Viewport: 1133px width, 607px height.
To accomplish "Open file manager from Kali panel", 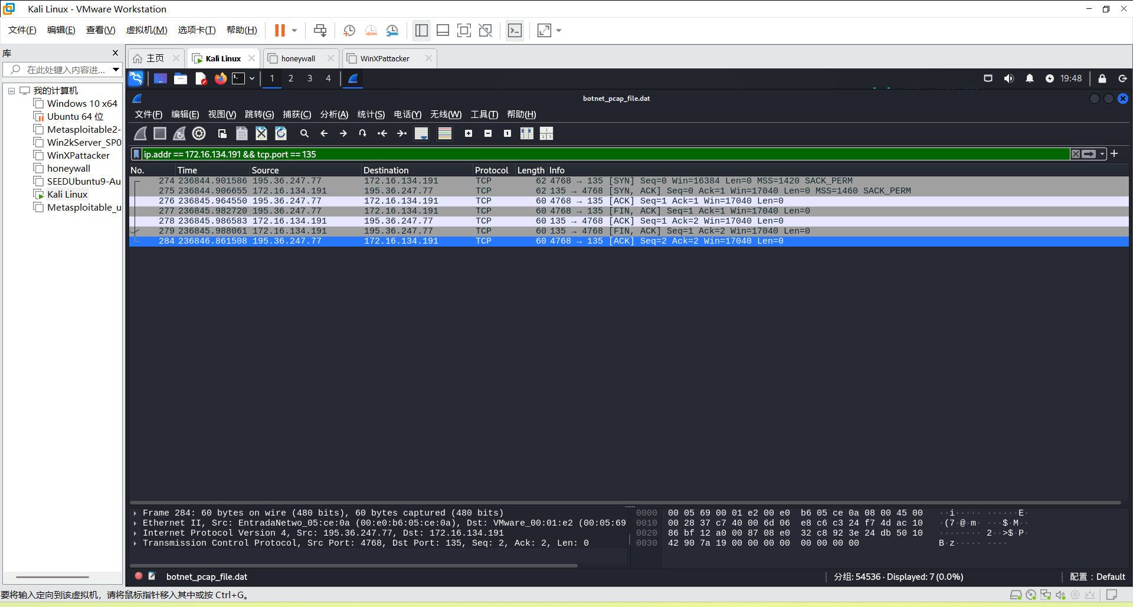I will [x=181, y=78].
